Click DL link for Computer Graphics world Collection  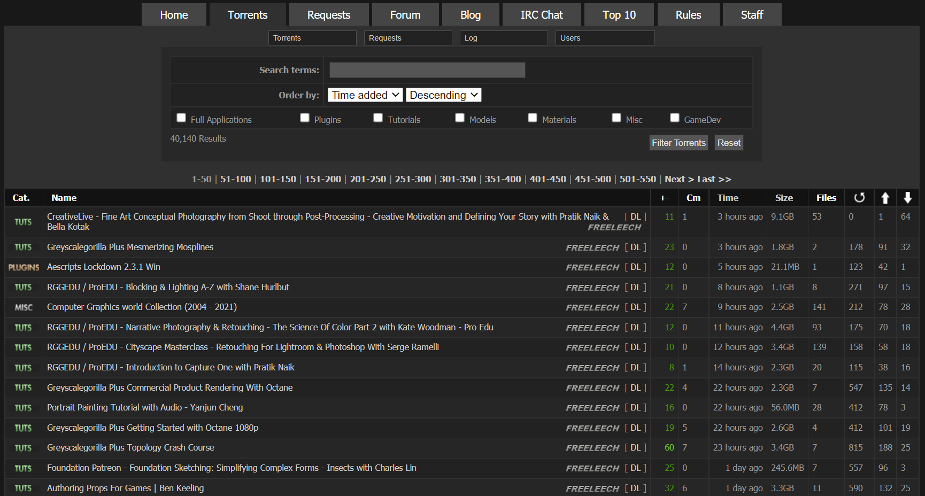coord(635,307)
